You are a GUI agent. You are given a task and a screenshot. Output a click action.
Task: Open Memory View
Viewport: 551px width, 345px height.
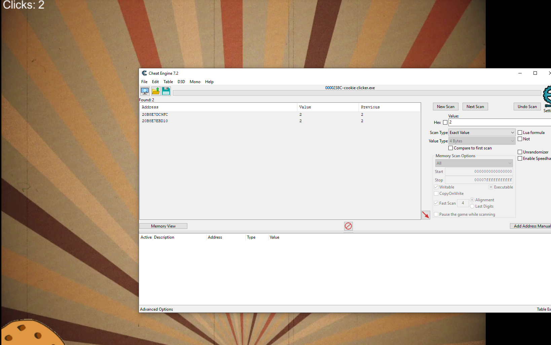click(163, 226)
